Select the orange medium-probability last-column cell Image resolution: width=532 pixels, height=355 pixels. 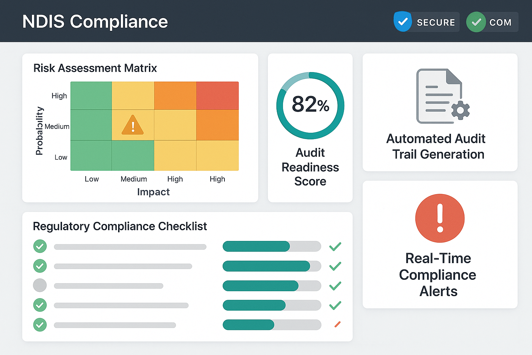pyautogui.click(x=218, y=125)
